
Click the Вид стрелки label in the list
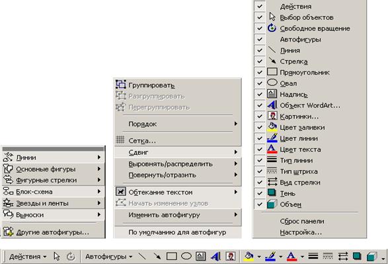tap(300, 182)
